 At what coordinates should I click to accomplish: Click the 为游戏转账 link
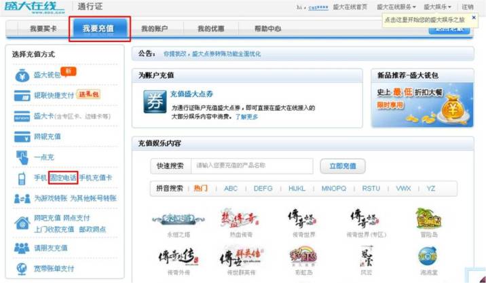coord(50,198)
